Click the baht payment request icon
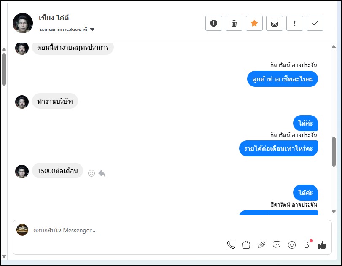Viewport: 342px width, 266px height. (x=307, y=245)
